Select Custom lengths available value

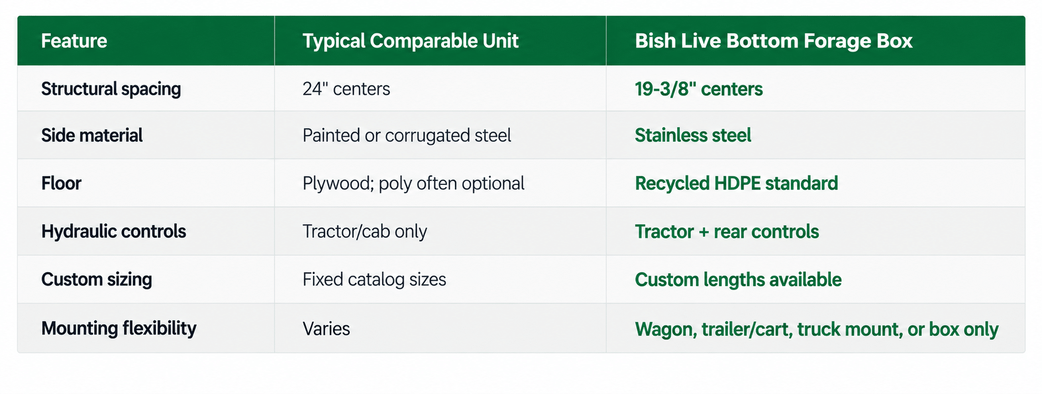[x=738, y=279]
